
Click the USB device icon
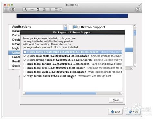(50, 10)
